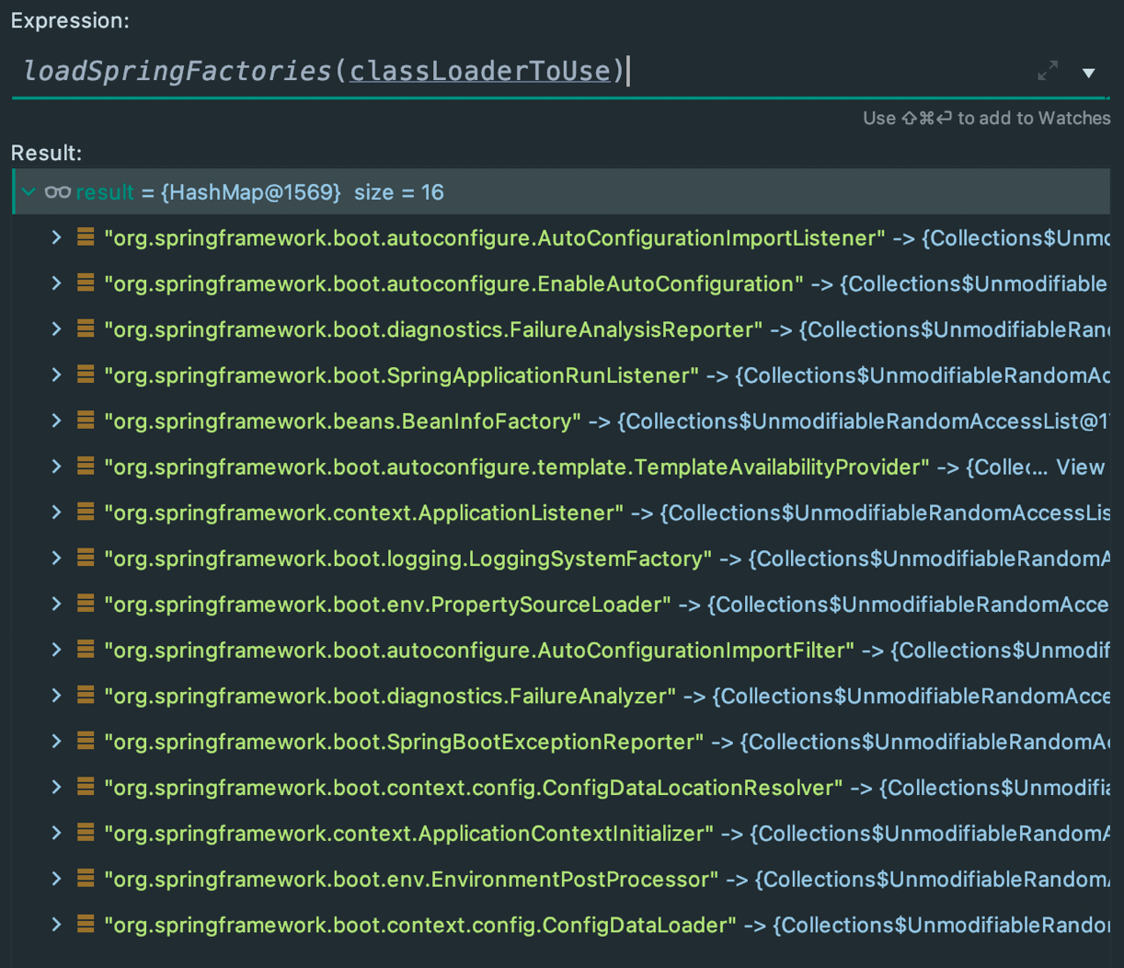The width and height of the screenshot is (1124, 968).
Task: Collapse the result HashMap node
Action: click(29, 192)
